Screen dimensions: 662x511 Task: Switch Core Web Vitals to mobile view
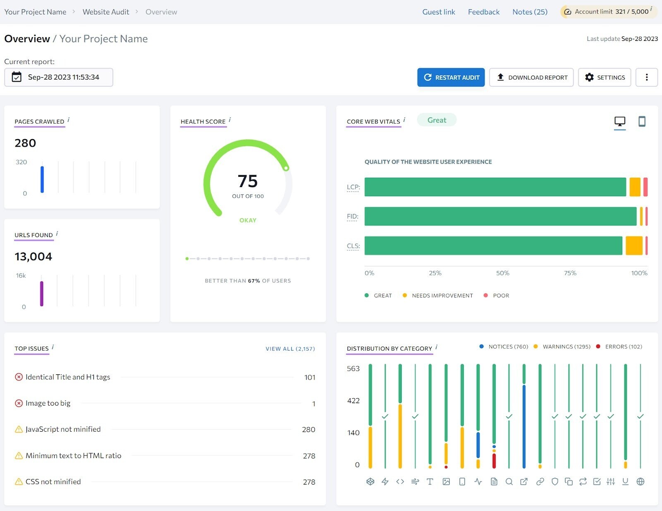pyautogui.click(x=642, y=121)
